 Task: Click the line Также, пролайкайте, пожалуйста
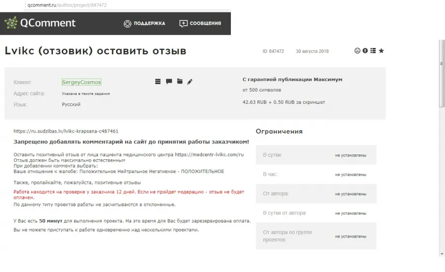coord(77,182)
